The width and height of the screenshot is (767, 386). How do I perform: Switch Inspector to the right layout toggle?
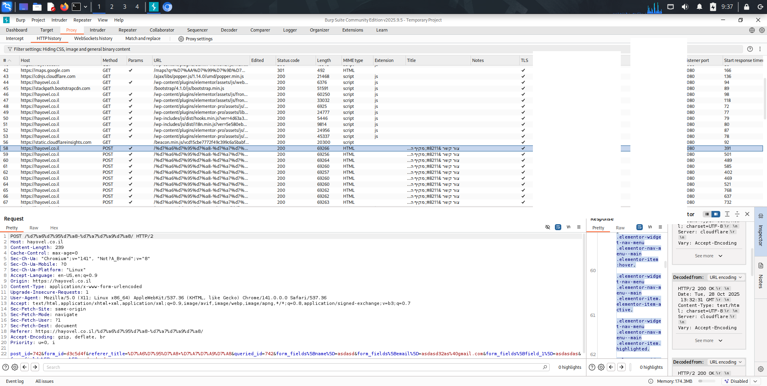click(716, 214)
